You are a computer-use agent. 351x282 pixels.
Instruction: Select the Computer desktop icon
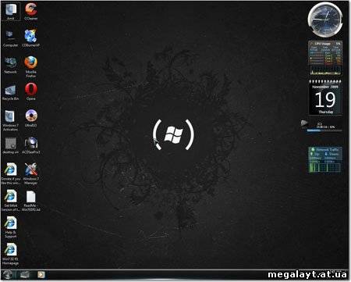[10, 38]
